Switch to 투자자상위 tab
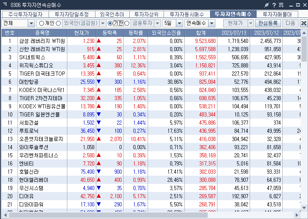The image size is (308, 219). pos(146,14)
